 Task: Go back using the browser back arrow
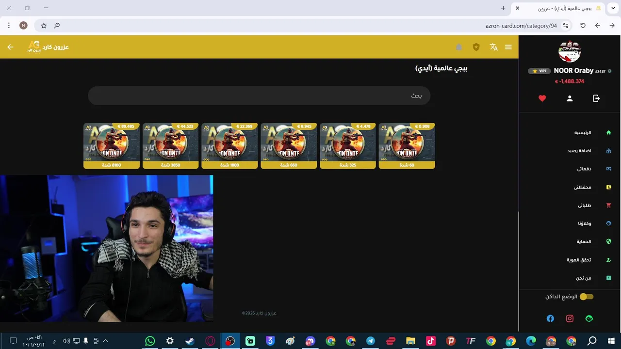click(x=597, y=26)
